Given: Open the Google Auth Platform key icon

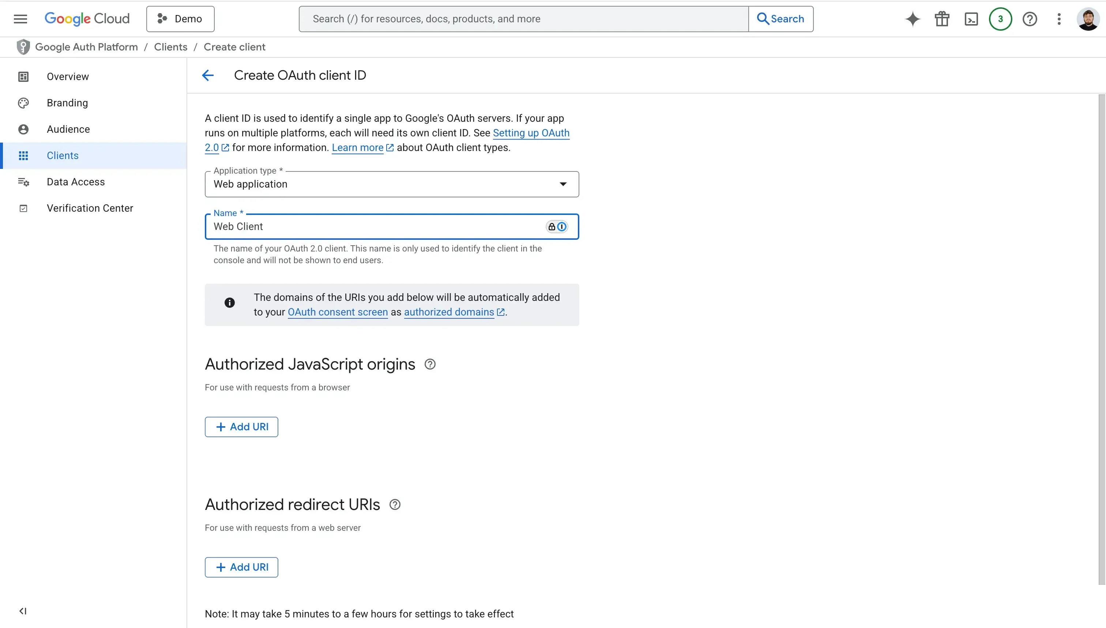Looking at the screenshot, I should [23, 46].
